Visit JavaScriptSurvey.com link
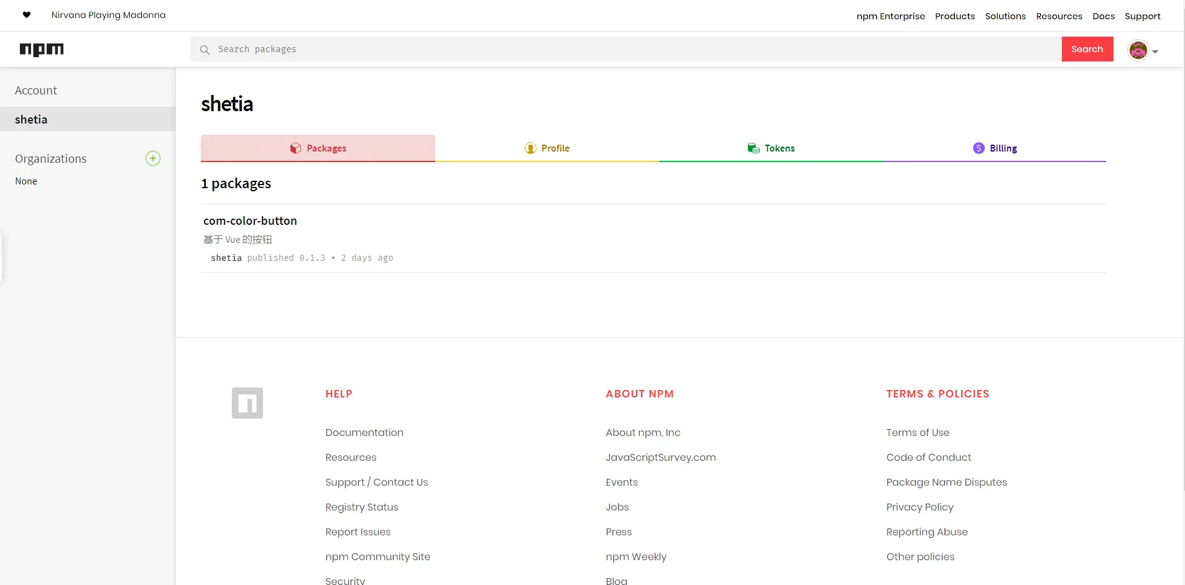1185x585 pixels. click(661, 457)
